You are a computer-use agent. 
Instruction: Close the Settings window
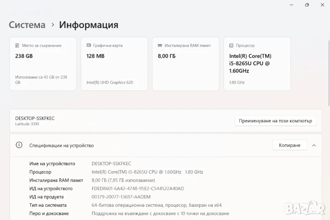(x=322, y=5)
